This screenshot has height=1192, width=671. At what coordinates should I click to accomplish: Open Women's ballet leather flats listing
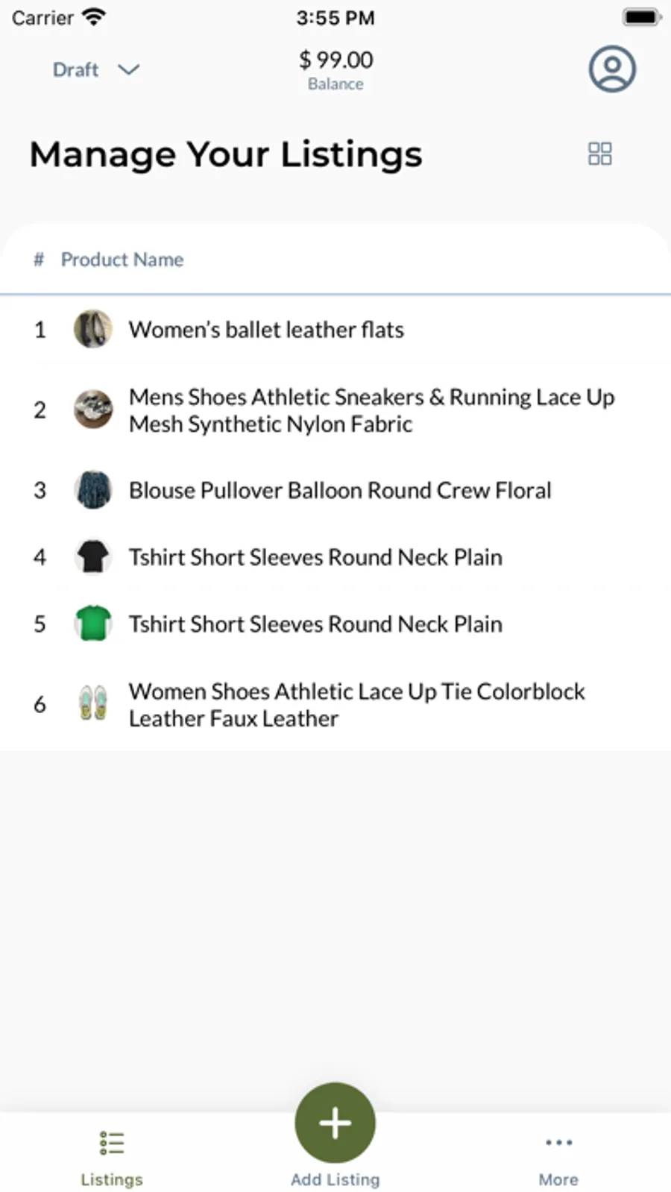[266, 329]
